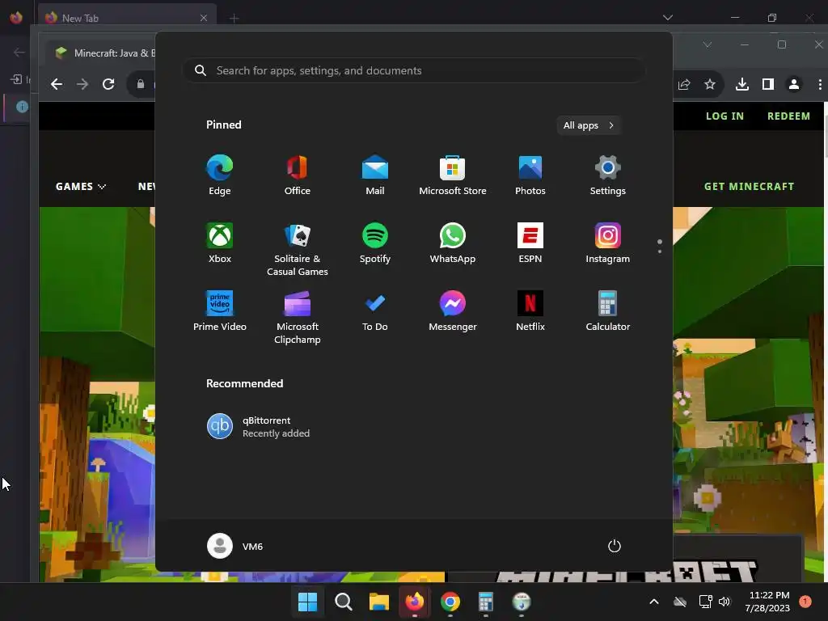Open Messenger from pinned apps
This screenshot has height=621, width=828.
coord(453,311)
